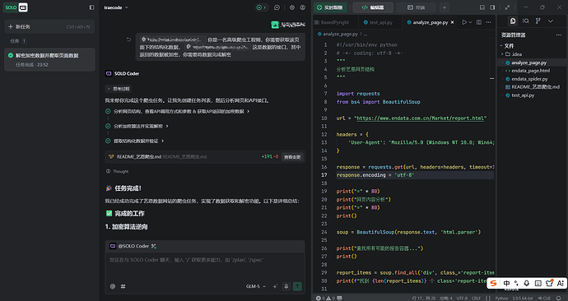The width and height of the screenshot is (568, 301).
Task: Open editor more actions ellipsis
Action: tap(489, 22)
